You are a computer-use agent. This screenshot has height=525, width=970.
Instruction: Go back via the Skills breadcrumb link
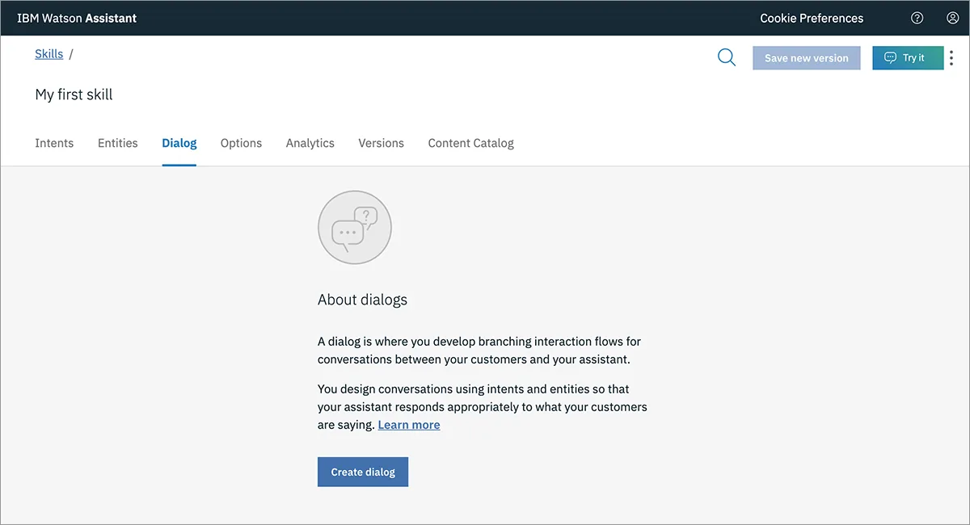point(48,53)
